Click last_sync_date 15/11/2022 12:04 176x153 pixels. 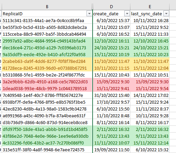coord(150,68)
